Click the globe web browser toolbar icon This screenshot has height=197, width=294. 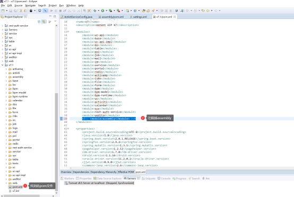[x=176, y=11]
